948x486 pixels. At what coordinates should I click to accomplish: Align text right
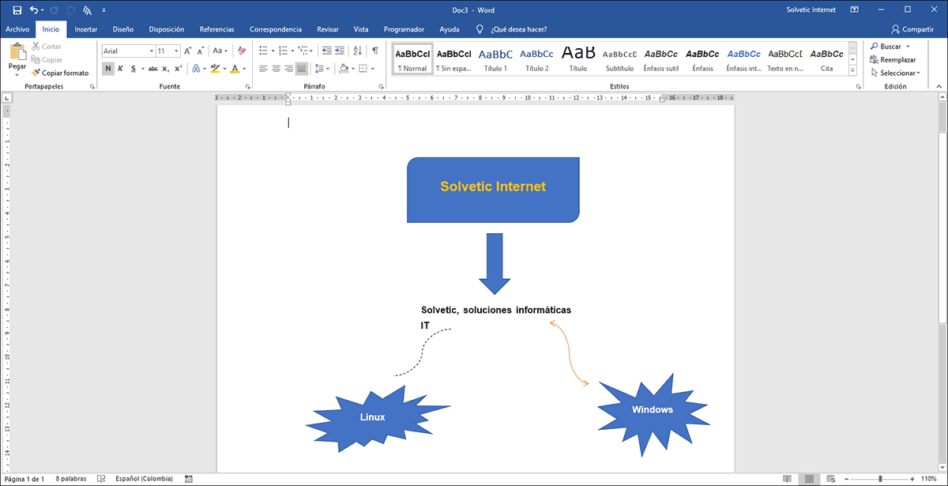[x=288, y=69]
